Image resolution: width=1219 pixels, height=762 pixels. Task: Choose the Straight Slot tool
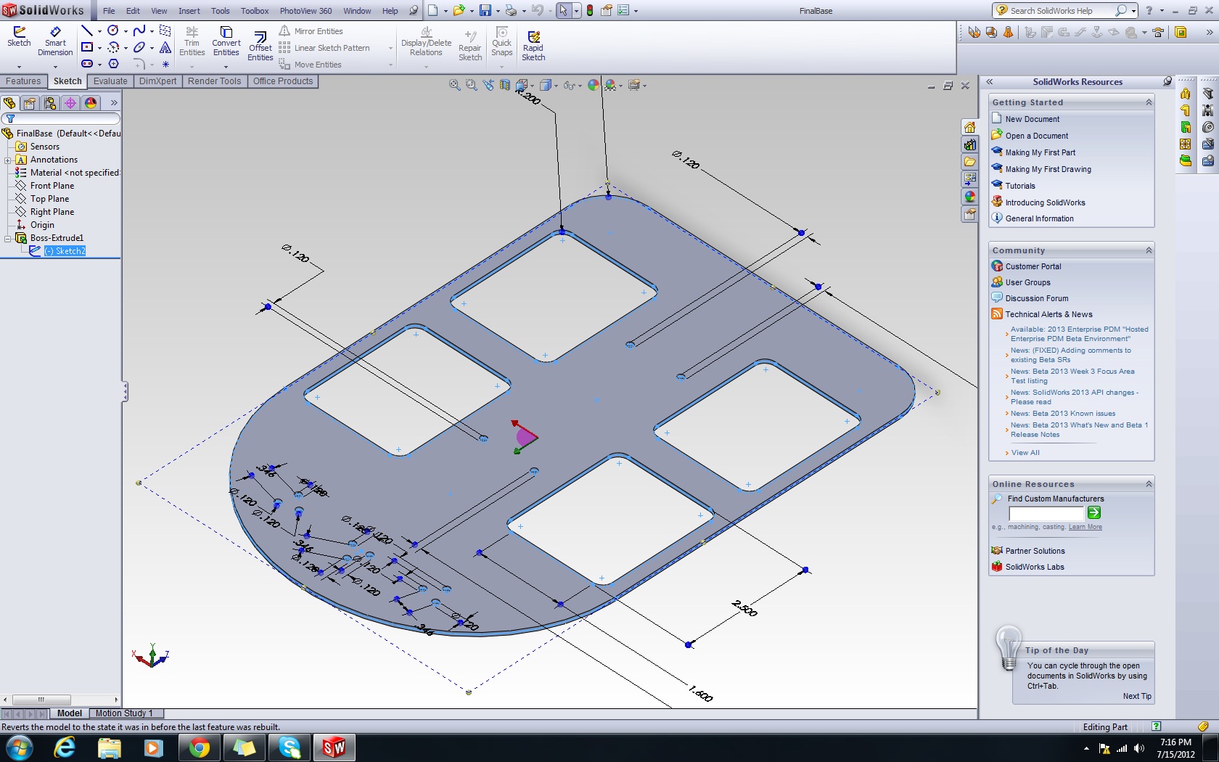click(87, 64)
